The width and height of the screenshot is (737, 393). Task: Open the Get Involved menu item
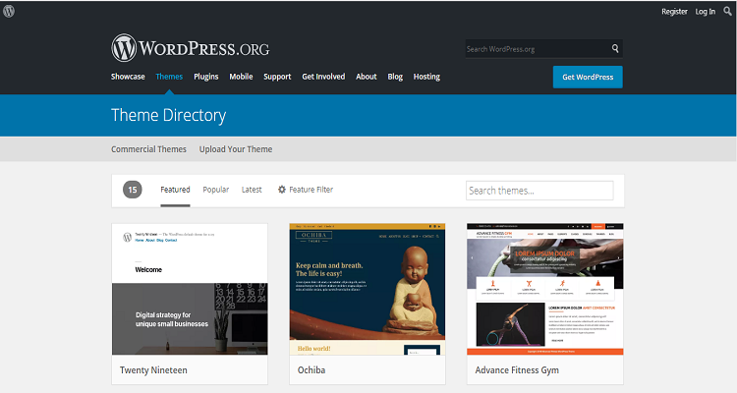pos(323,77)
